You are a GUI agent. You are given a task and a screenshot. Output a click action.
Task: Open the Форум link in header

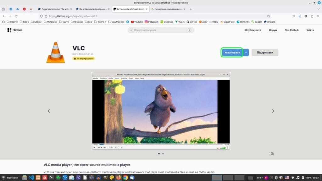[x=273, y=30]
